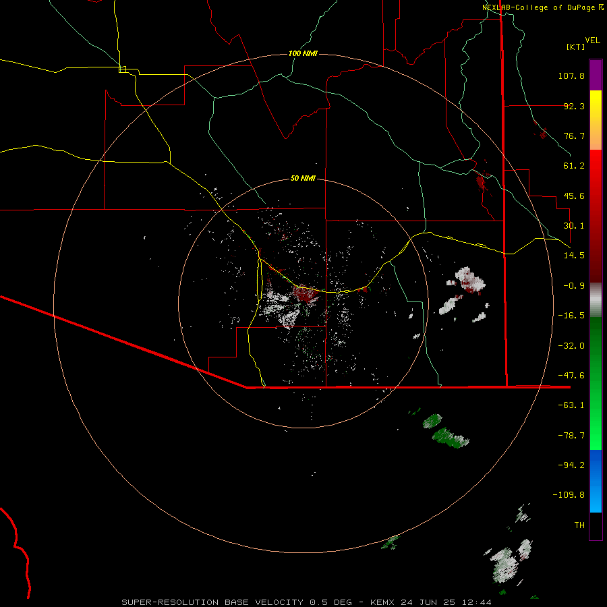Click the 61.2 velocity scale label
Screen dimensions: 607x607
coord(574,166)
